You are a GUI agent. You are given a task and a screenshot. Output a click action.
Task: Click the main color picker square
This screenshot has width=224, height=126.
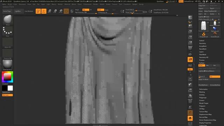pyautogui.click(x=7, y=77)
